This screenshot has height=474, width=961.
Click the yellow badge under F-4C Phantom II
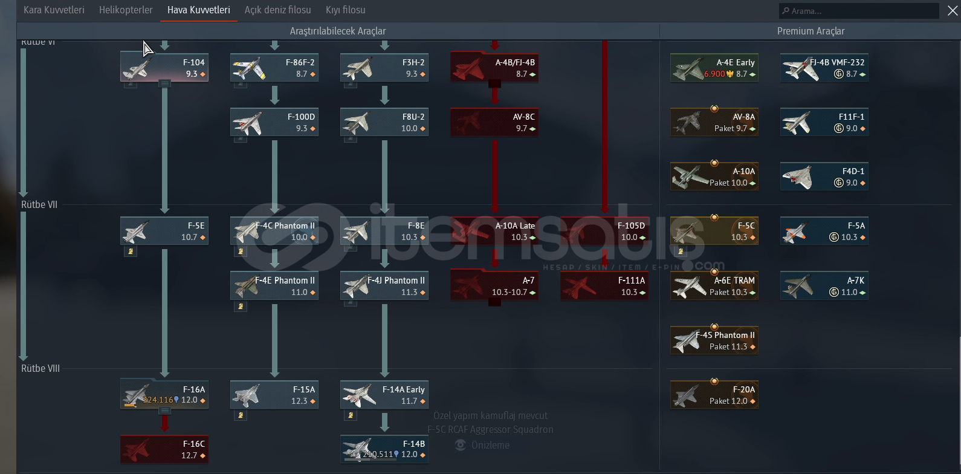[x=241, y=251]
